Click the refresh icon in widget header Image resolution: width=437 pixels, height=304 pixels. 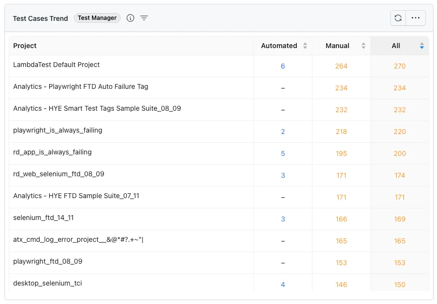pos(398,18)
